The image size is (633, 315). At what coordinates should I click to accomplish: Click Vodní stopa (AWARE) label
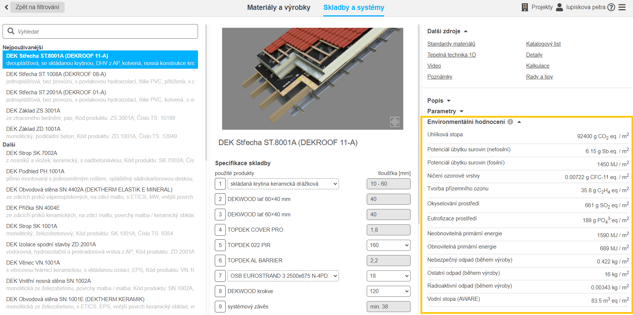(x=454, y=299)
